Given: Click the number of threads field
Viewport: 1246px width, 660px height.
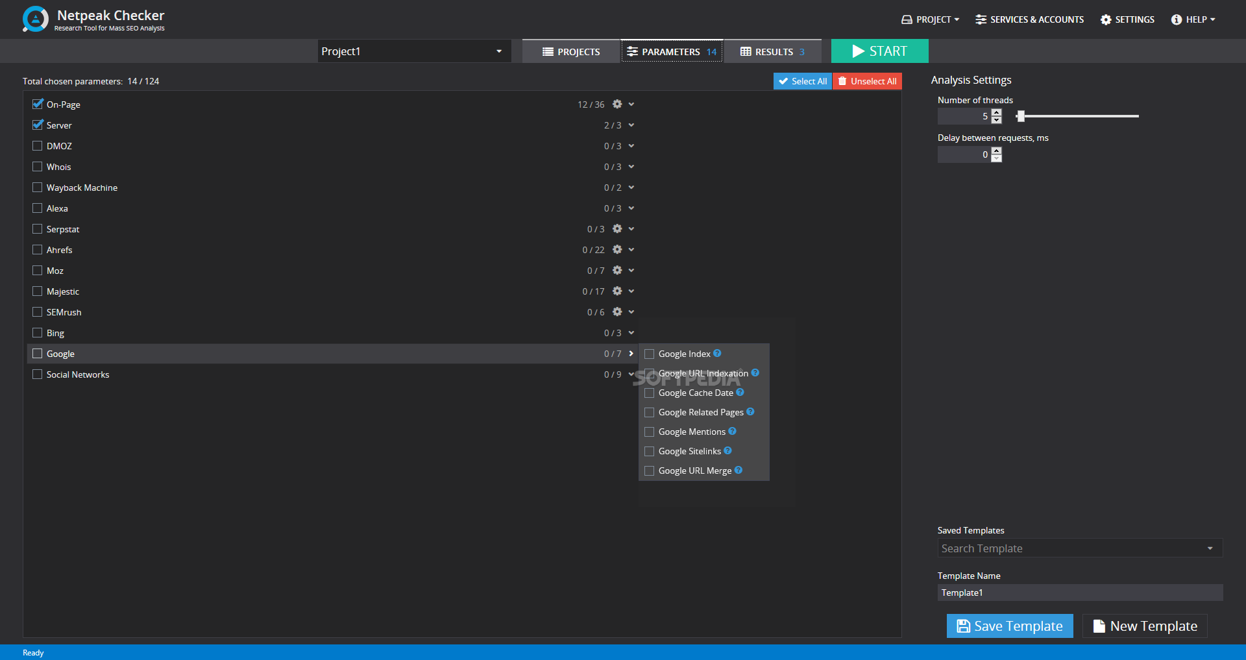Looking at the screenshot, I should click(x=964, y=116).
